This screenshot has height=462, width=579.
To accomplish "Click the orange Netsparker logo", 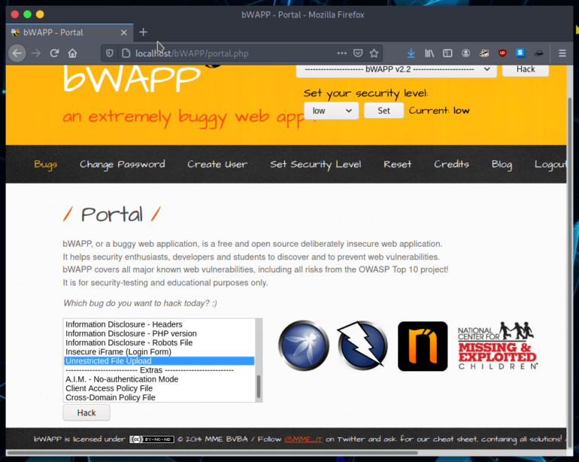I will click(x=423, y=346).
